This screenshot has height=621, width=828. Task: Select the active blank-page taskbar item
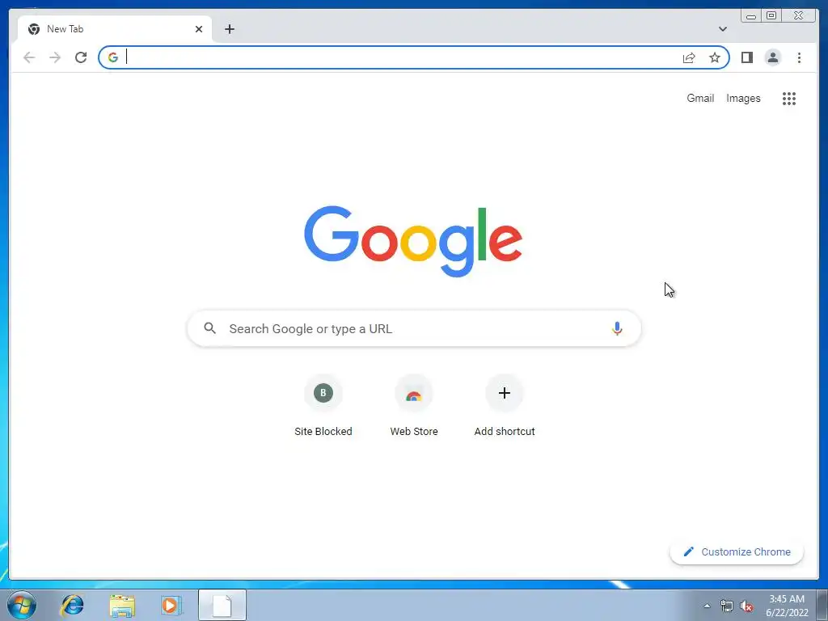(222, 605)
